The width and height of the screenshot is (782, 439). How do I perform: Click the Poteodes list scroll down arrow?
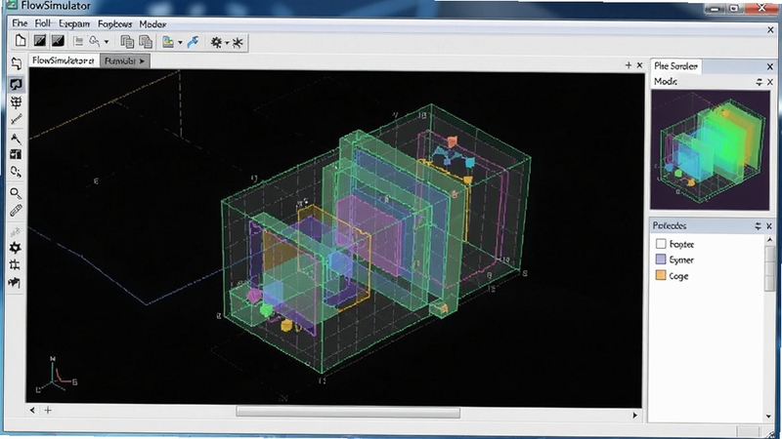(769, 417)
